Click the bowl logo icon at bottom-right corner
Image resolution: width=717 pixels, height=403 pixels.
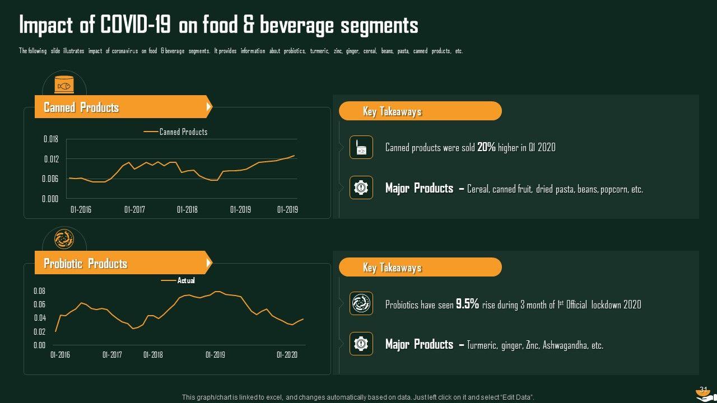704,393
